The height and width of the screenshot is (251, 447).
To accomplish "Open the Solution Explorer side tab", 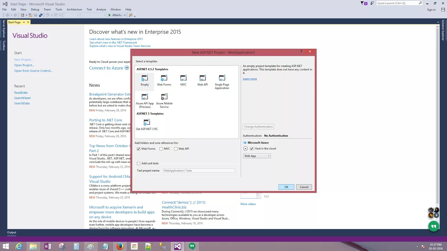I will [x=443, y=30].
